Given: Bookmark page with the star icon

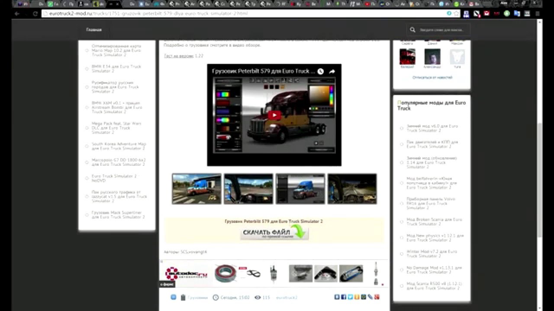Looking at the screenshot, I should point(456,13).
